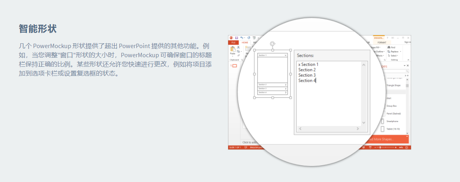Select the FORMAT ribbon tab

[x=382, y=42]
